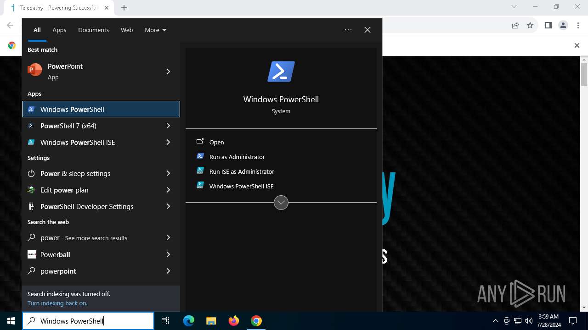The height and width of the screenshot is (330, 588).
Task: Switch to Web search tab
Action: (127, 30)
